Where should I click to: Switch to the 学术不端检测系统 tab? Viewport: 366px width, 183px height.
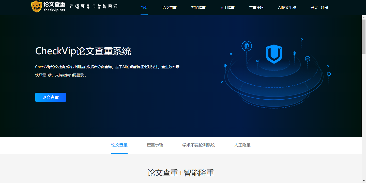(x=199, y=145)
